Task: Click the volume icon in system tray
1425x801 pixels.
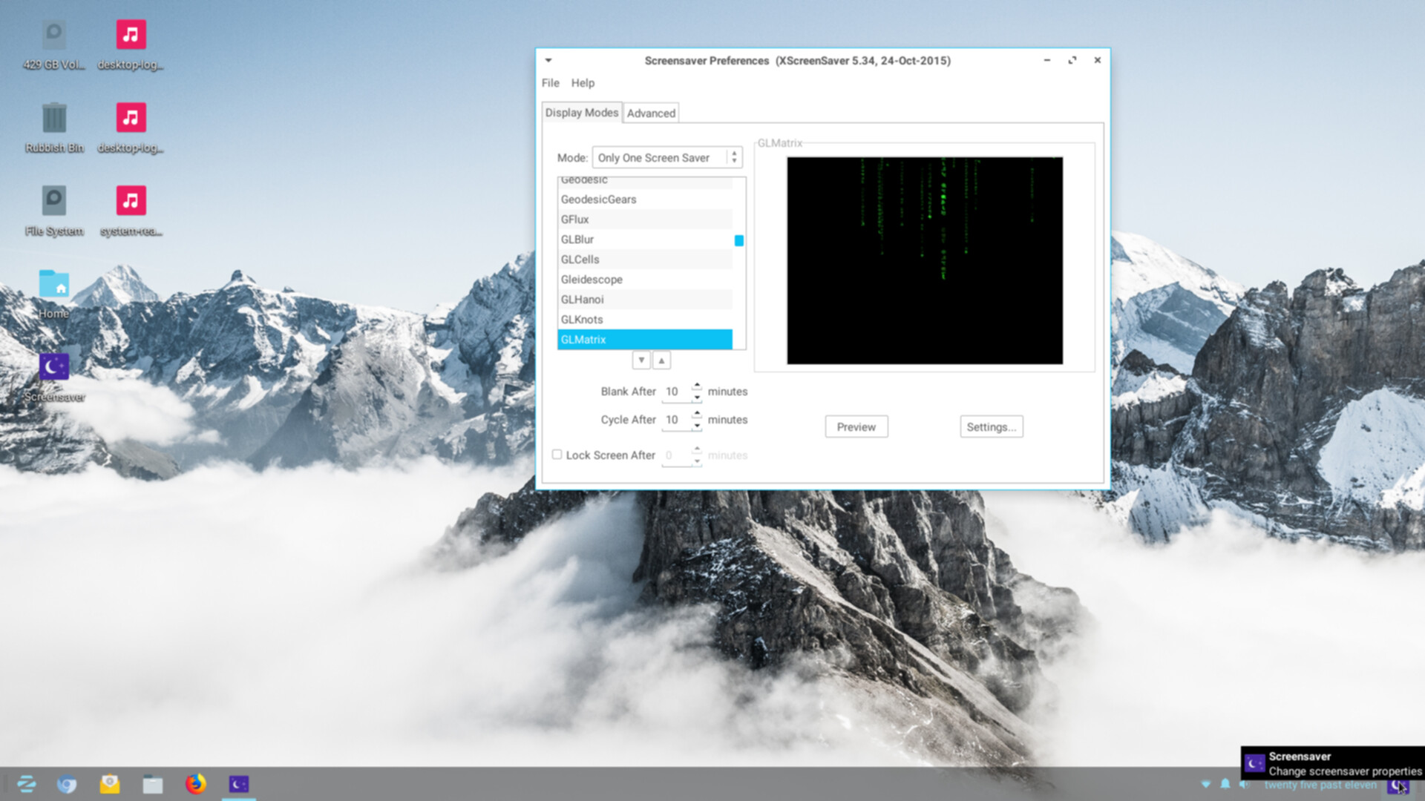Action: [x=1245, y=784]
